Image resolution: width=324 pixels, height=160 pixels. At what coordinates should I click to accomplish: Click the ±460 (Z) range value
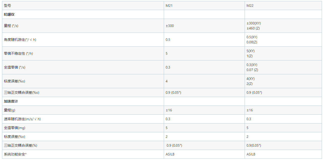click(253, 28)
